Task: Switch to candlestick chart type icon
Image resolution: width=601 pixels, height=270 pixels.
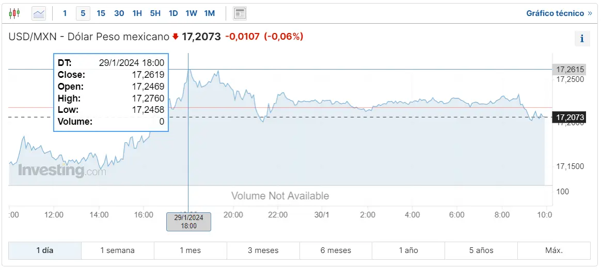Action: [x=14, y=13]
